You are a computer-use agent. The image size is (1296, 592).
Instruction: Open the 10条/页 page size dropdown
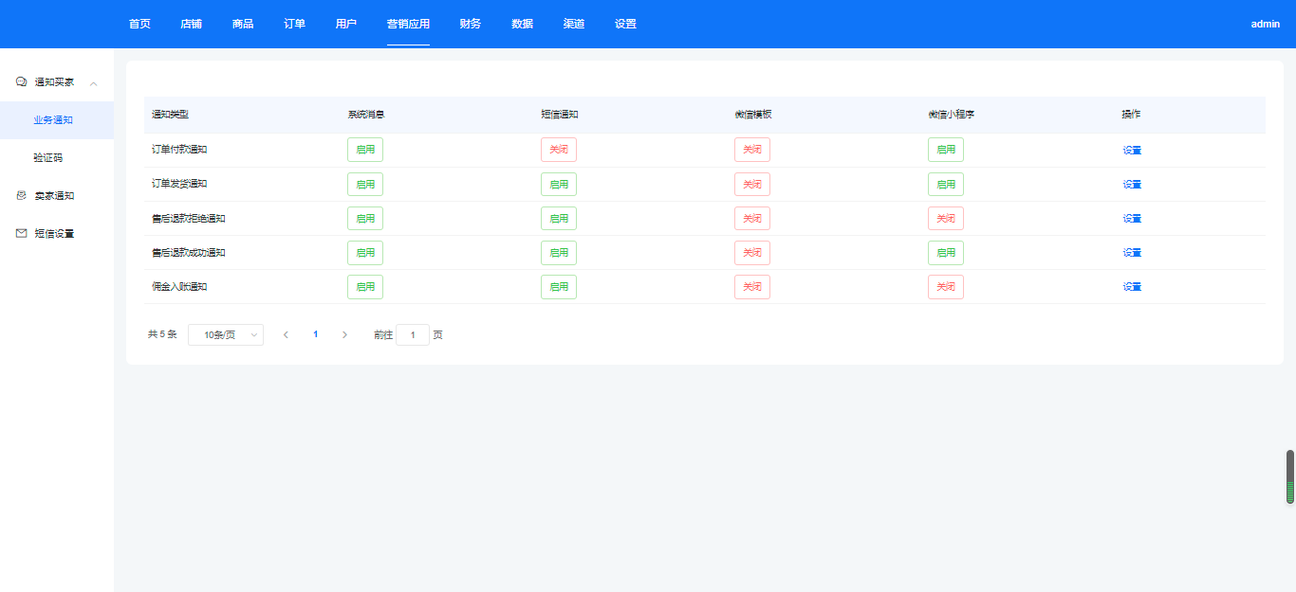[x=226, y=334]
